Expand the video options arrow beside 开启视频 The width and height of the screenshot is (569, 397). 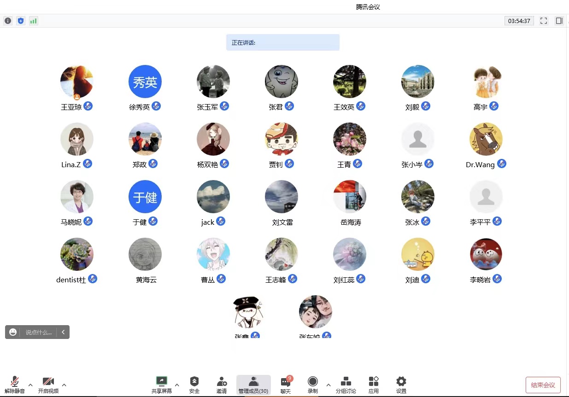[64, 385]
